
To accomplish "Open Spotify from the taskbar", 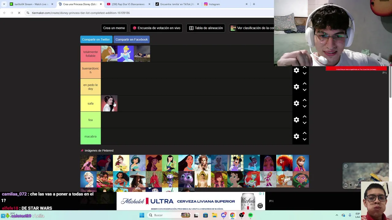I will (x=251, y=215).
